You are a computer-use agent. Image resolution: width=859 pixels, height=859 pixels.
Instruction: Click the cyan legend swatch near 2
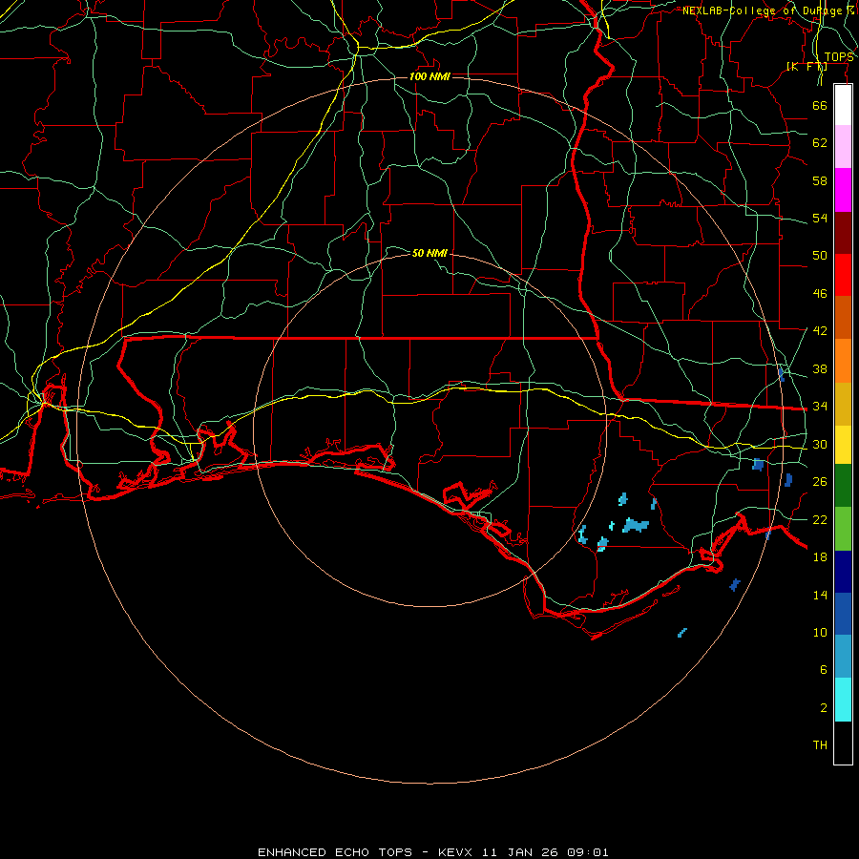pyautogui.click(x=843, y=700)
